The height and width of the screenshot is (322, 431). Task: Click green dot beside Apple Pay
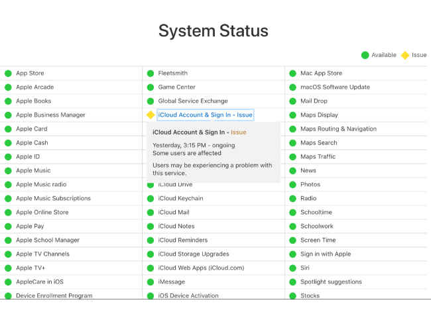click(x=8, y=226)
